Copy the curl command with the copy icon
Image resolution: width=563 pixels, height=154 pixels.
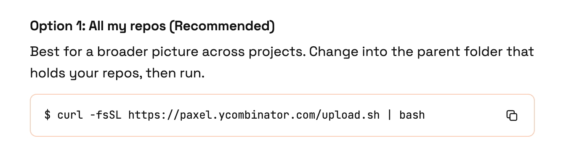tap(511, 115)
